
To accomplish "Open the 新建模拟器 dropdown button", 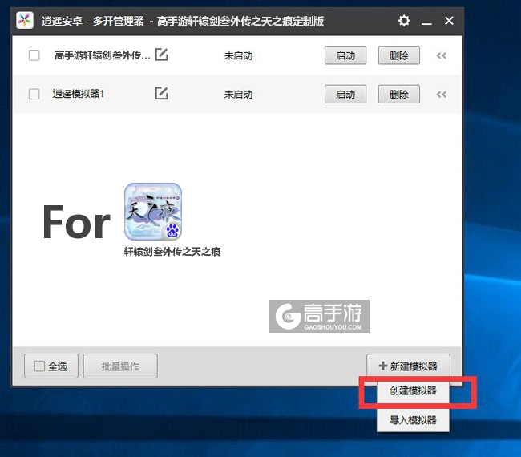I will click(408, 366).
